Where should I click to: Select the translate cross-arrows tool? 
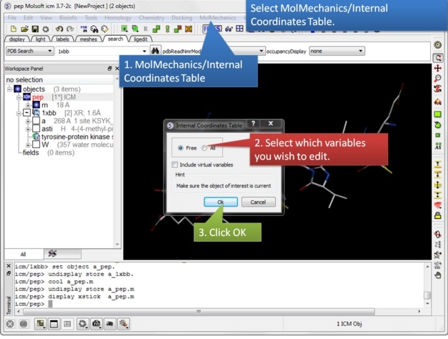[x=438, y=68]
